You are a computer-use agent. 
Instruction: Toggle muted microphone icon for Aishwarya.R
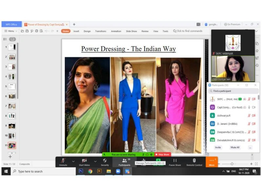(x=249, y=116)
